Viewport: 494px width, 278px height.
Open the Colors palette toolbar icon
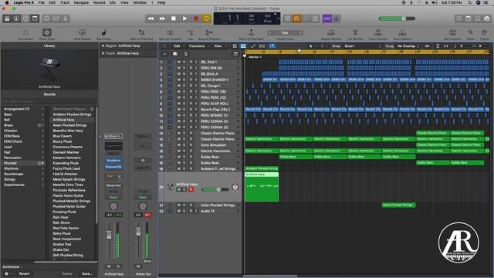pyautogui.click(x=484, y=32)
